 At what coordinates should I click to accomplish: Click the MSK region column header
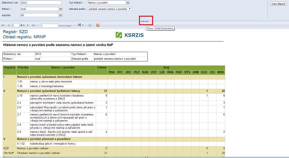pos(221,72)
